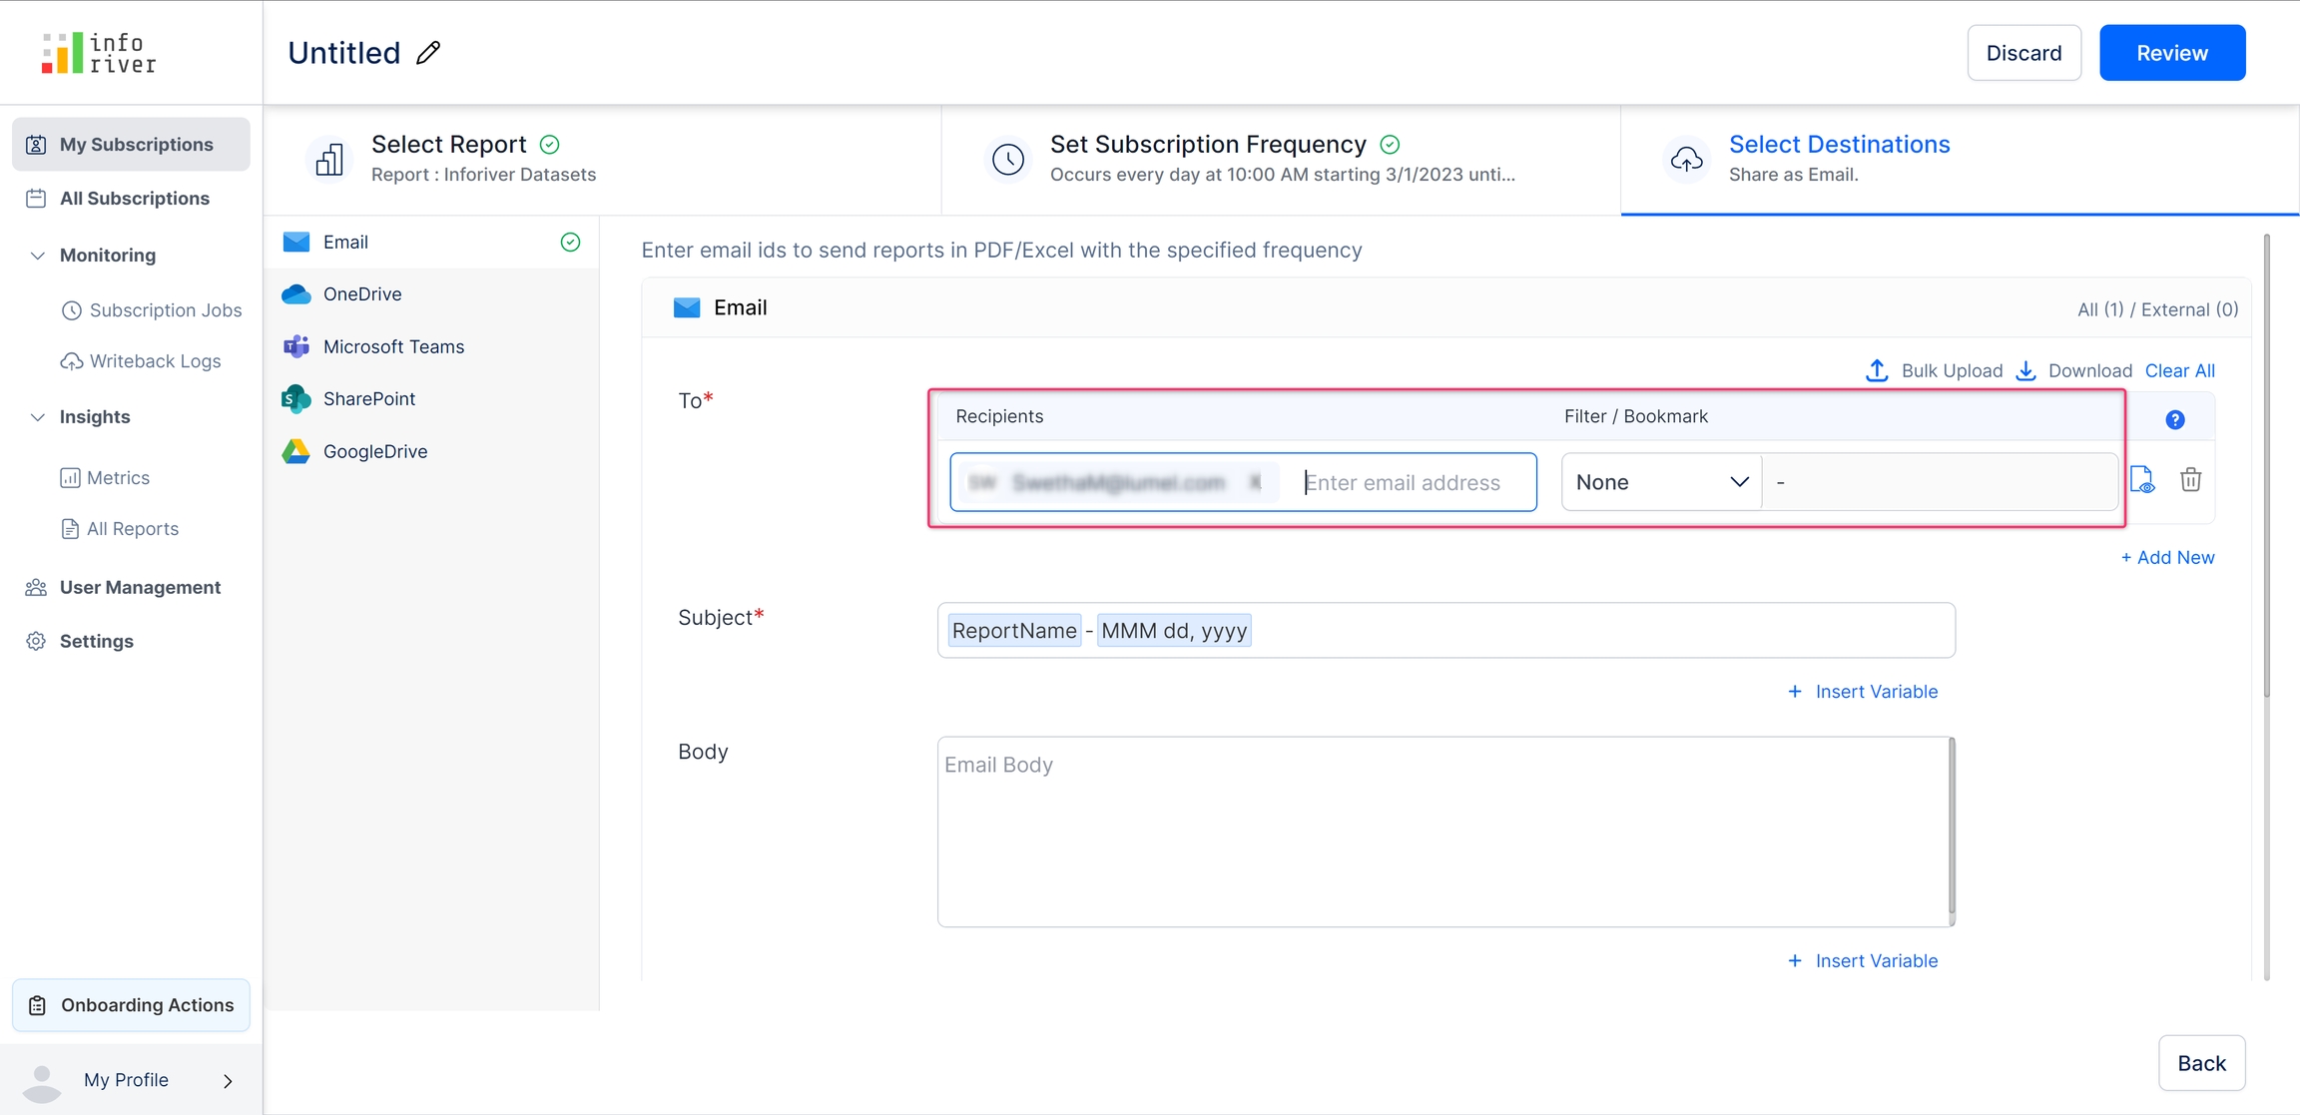Click the trash icon to delete recipient row
This screenshot has width=2300, height=1115.
[x=2190, y=480]
